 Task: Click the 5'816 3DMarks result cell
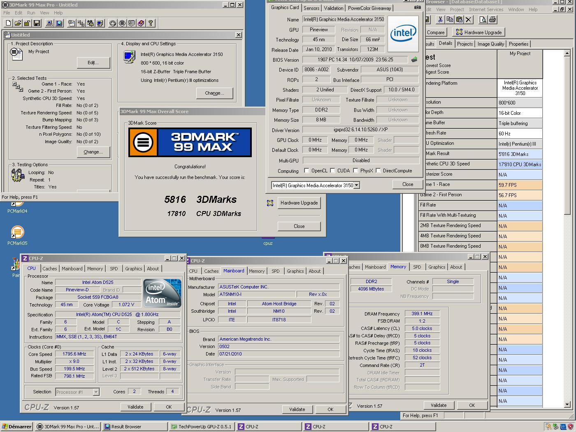coord(520,154)
